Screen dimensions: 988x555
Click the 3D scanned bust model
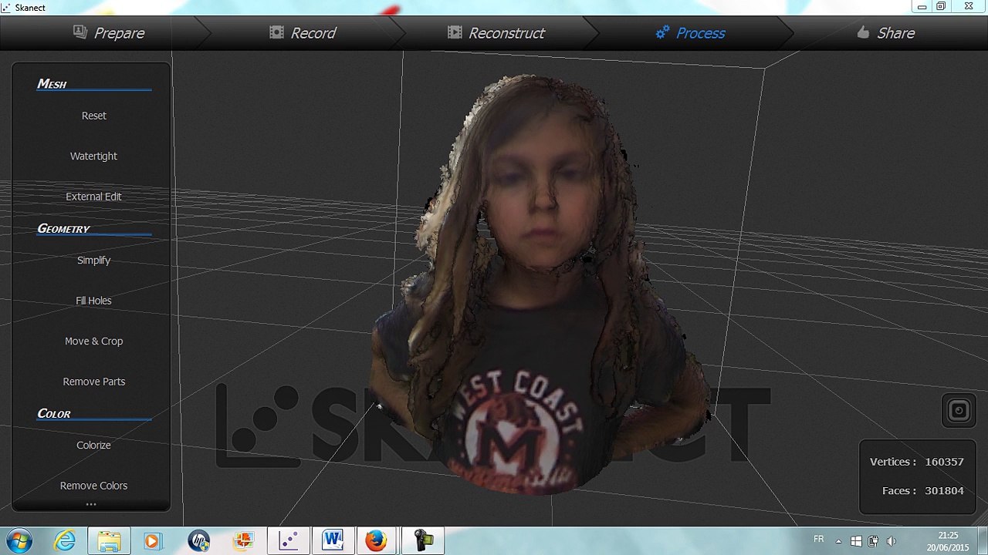point(540,285)
